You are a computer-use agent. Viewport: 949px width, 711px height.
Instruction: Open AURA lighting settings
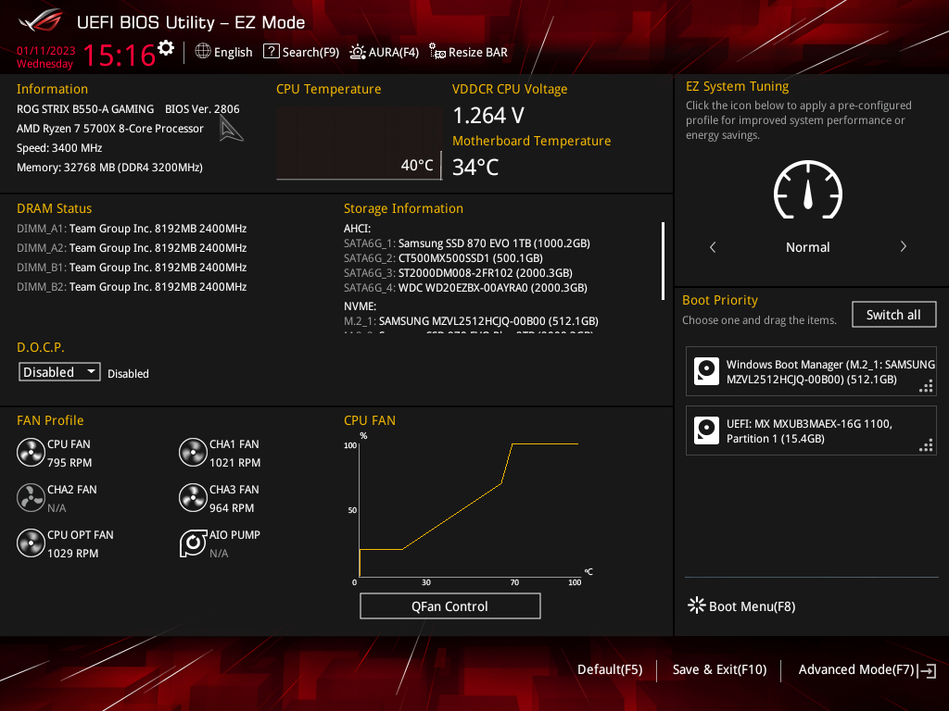[x=385, y=52]
